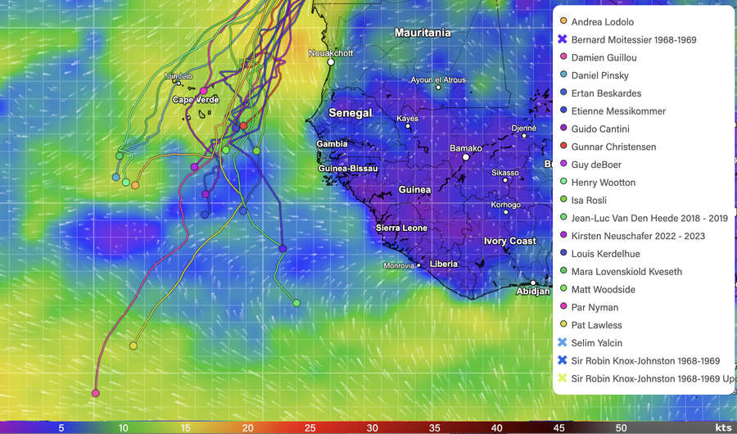The width and height of the screenshot is (737, 434).
Task: Click the red boat marker southeast of Cape Verde
Action: pos(243,125)
